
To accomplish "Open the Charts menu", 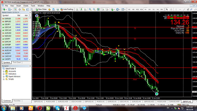I will point(26,6).
